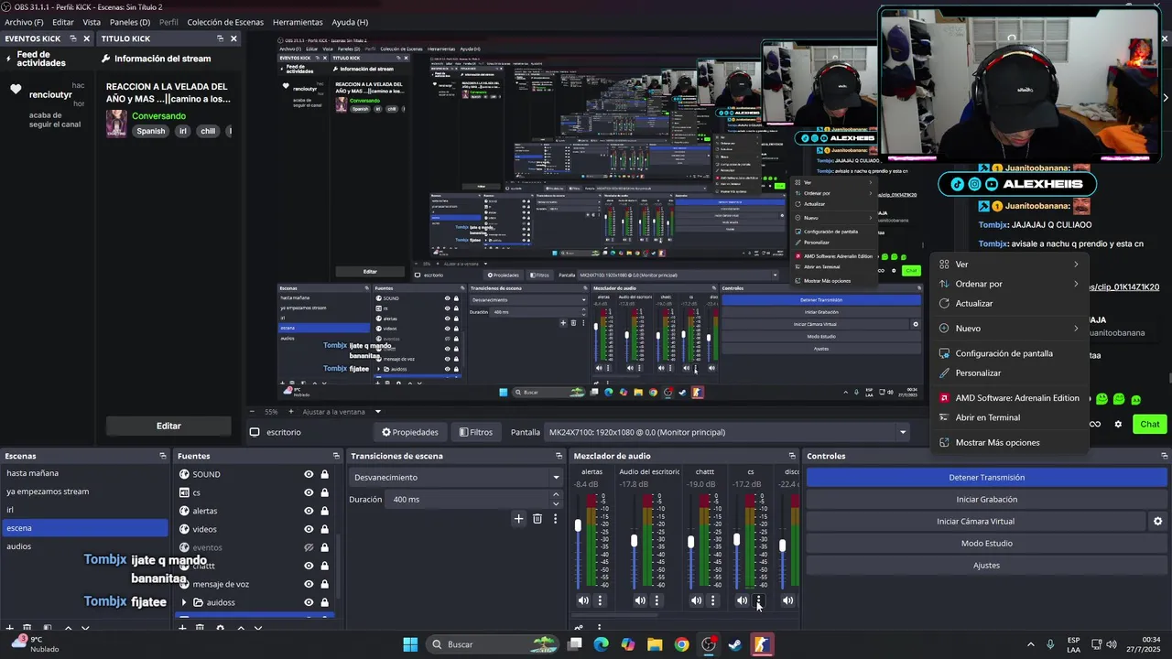Close the Titulo Kick dock
1172x659 pixels.
pos(233,38)
